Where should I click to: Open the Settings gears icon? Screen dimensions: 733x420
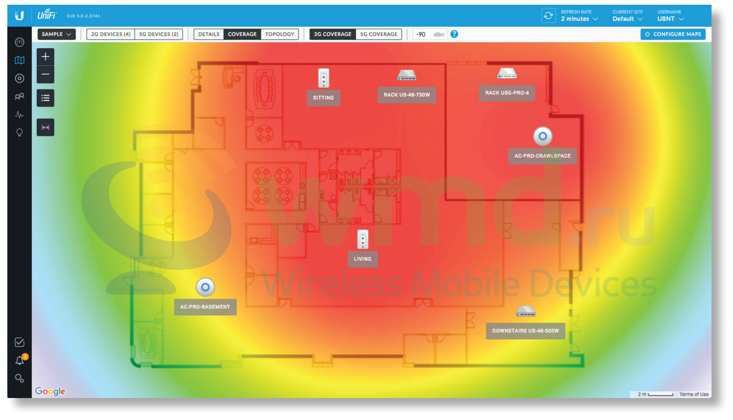19,378
